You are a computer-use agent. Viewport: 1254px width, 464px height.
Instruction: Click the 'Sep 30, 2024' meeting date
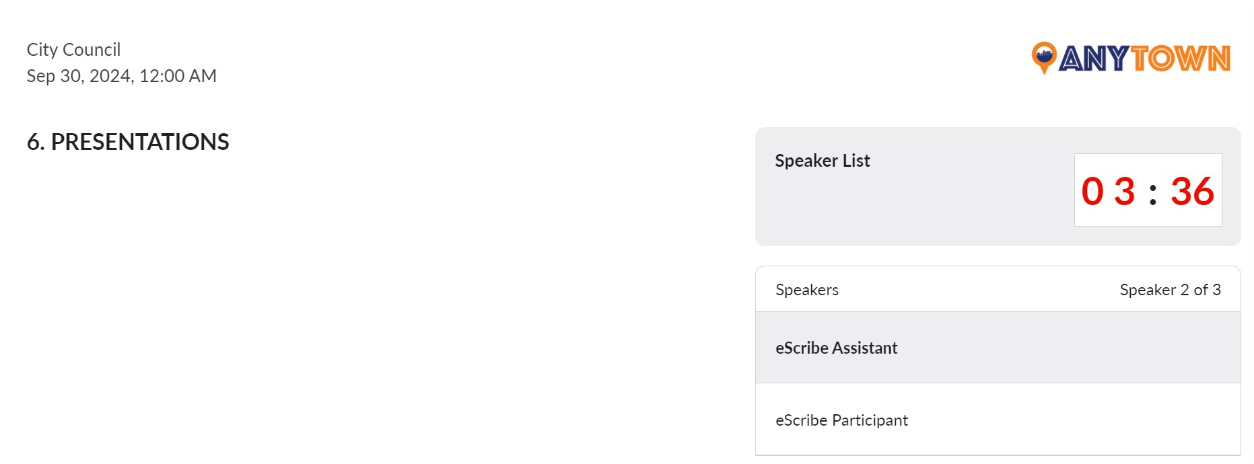(79, 76)
